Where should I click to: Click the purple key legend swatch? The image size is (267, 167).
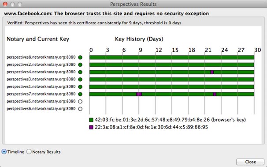(91, 127)
